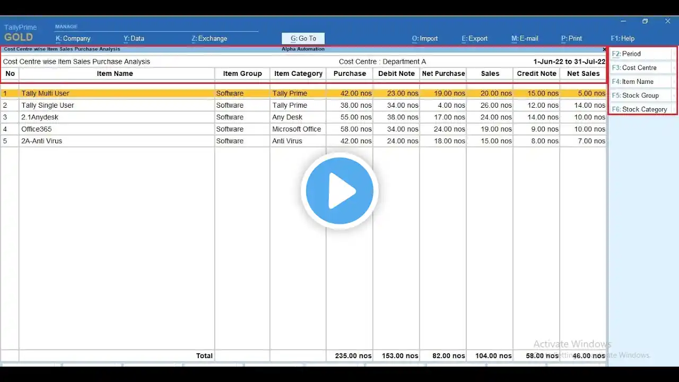This screenshot has height=382, width=679.
Task: Open the E: Export menu
Action: click(x=475, y=38)
